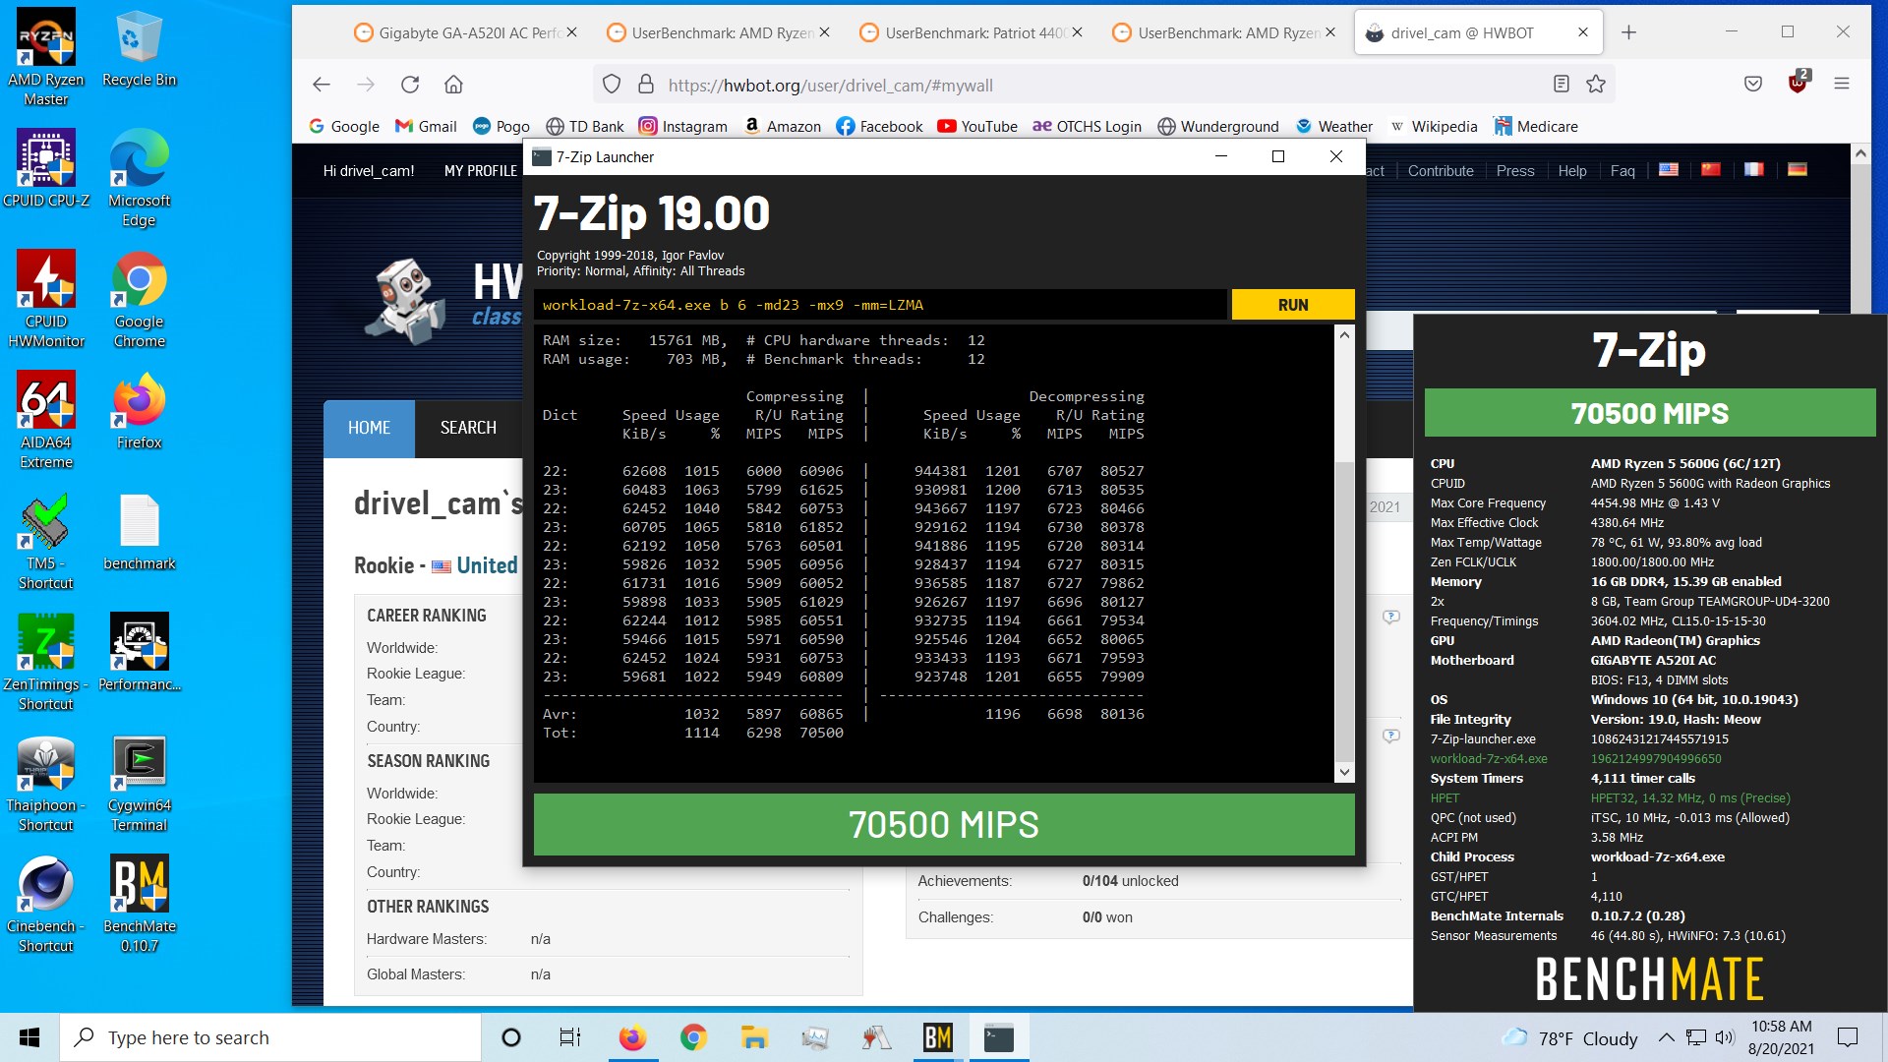Viewport: 1888px width, 1062px height.
Task: Click RUN button in 7-Zip Launcher
Action: (x=1293, y=305)
